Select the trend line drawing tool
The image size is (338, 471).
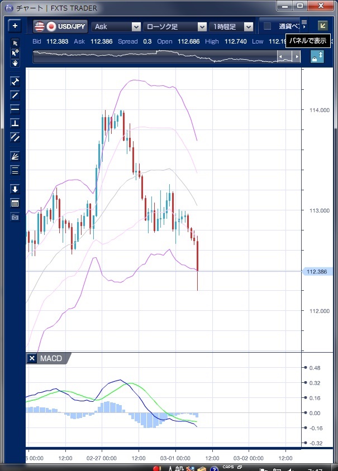pos(15,95)
